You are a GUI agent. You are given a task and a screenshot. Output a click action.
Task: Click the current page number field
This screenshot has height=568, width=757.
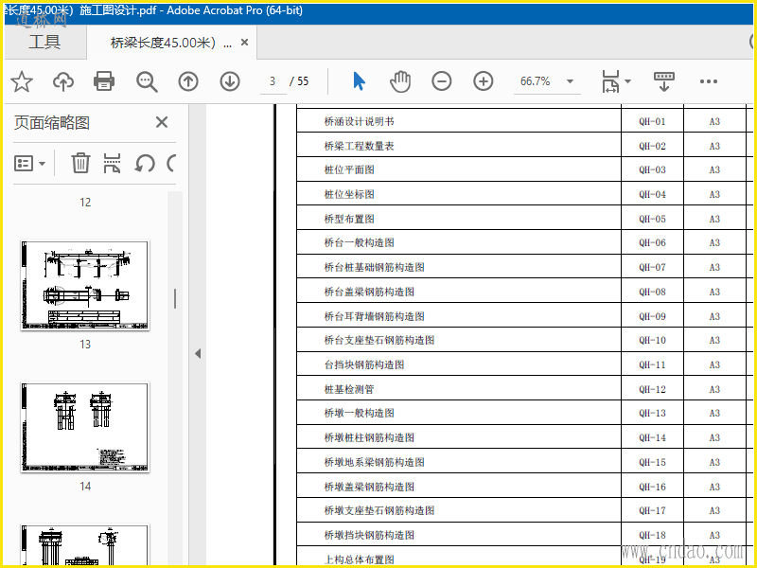click(x=273, y=81)
